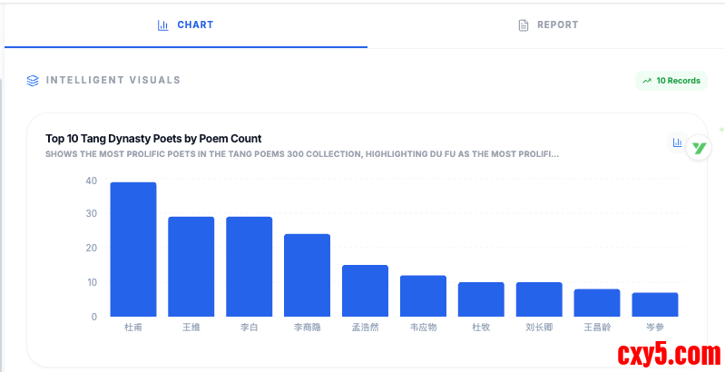This screenshot has width=725, height=372.
Task: Open the REPORT tab
Action: [548, 24]
